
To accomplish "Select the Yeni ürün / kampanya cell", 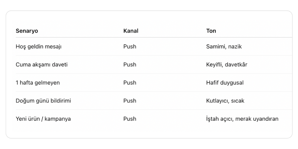I will coord(43,119).
